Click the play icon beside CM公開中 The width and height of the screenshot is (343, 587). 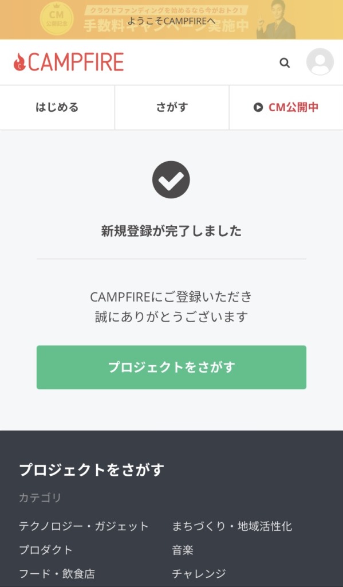[x=258, y=107]
